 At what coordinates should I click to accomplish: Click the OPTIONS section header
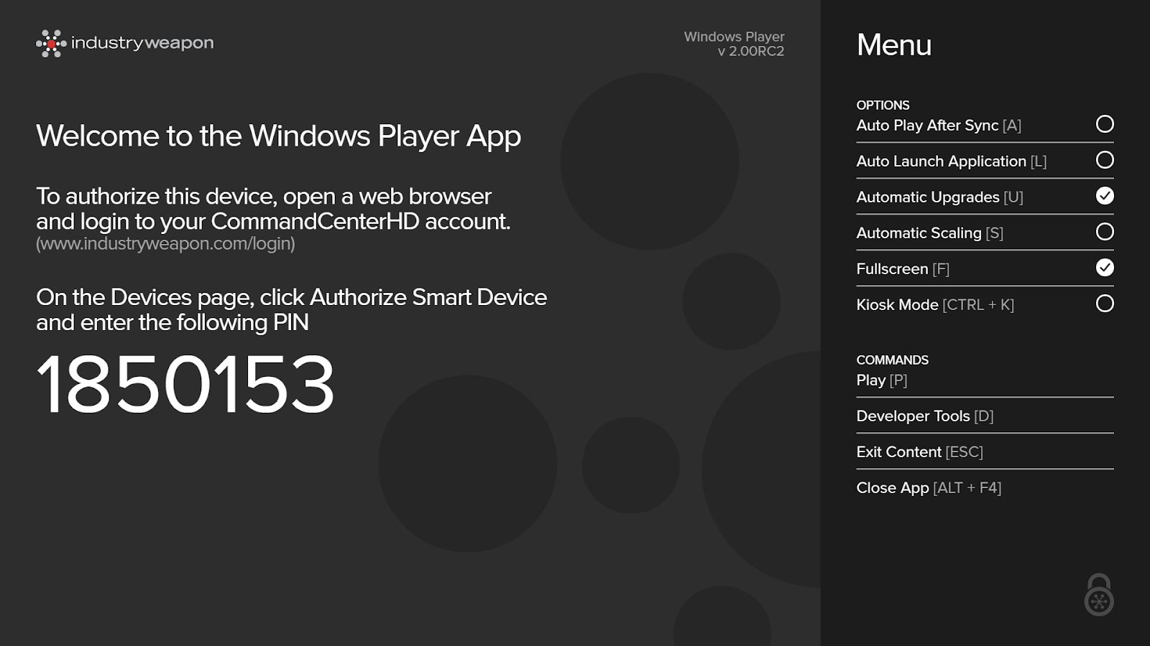pos(883,105)
